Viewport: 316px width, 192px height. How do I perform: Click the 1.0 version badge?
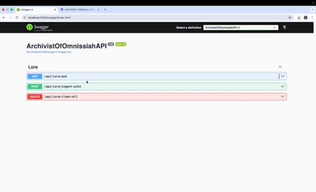111,44
